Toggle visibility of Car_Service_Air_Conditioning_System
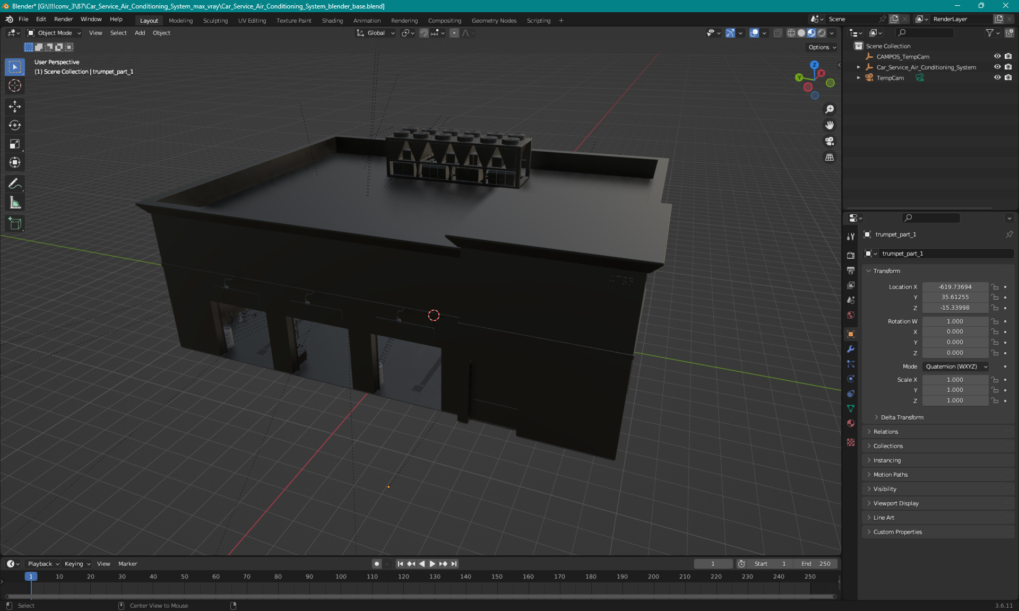 [996, 67]
